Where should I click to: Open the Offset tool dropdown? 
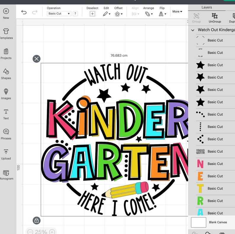coord(119,14)
